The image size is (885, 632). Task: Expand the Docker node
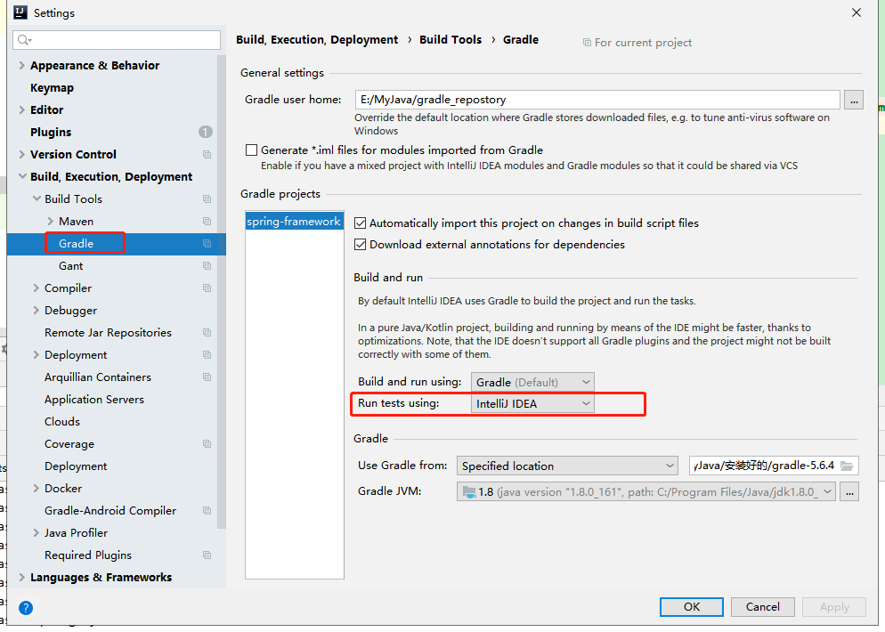pyautogui.click(x=37, y=489)
